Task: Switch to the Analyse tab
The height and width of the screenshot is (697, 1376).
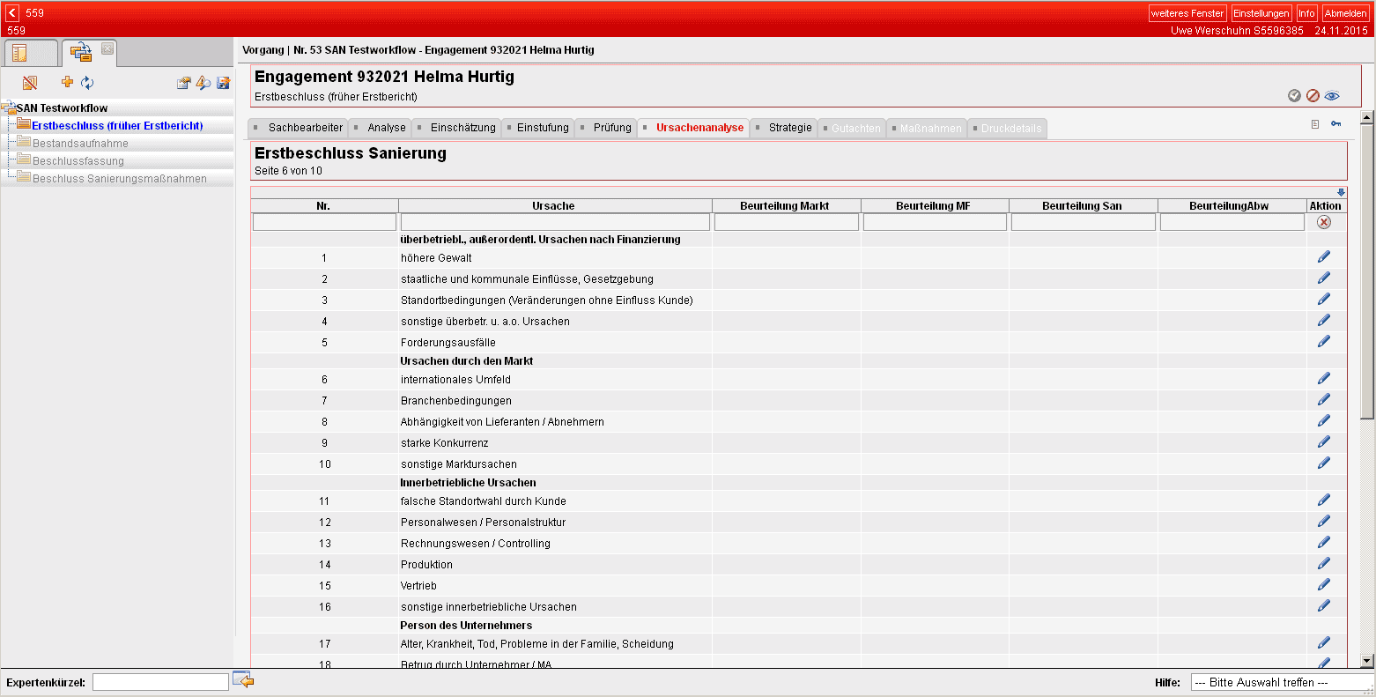Action: point(380,128)
